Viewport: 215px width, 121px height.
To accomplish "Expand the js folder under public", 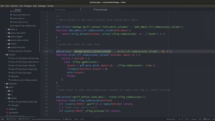I will [x=7, y=94].
